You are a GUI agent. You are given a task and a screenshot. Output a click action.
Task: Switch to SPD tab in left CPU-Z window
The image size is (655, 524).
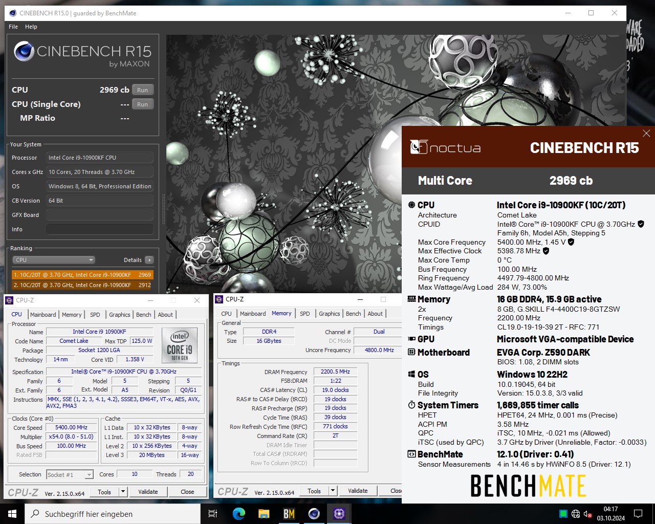(95, 315)
